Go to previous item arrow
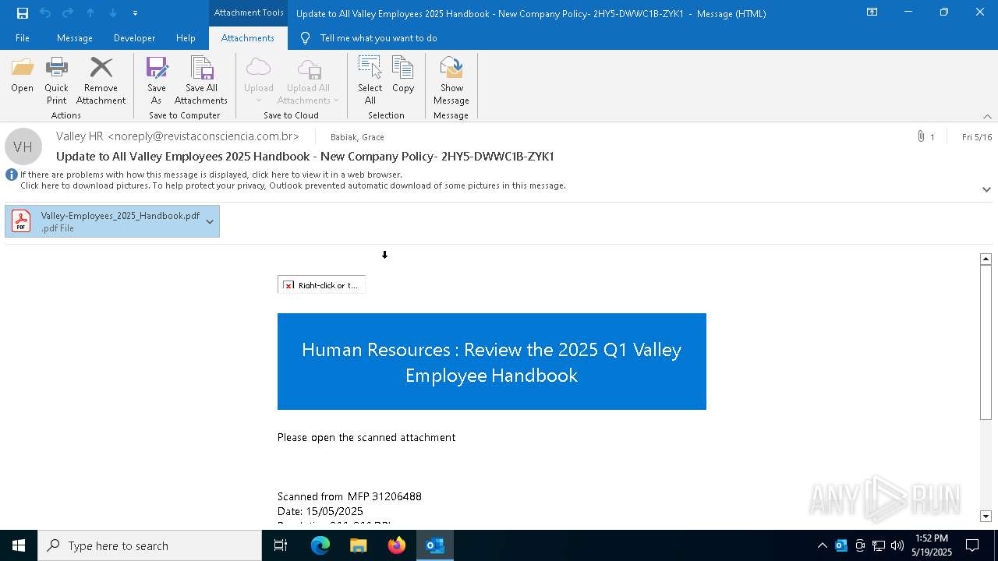The image size is (998, 561). click(90, 13)
